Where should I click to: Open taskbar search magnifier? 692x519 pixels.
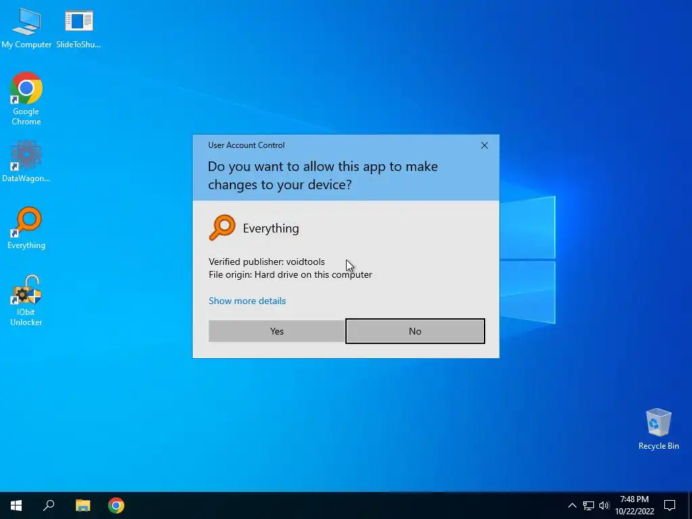click(49, 505)
